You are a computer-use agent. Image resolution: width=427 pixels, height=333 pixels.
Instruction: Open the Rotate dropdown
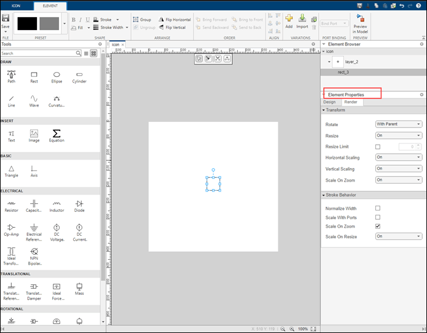(399, 124)
